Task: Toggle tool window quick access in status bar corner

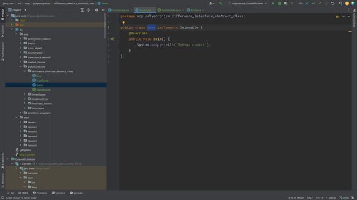Action: 2,198
